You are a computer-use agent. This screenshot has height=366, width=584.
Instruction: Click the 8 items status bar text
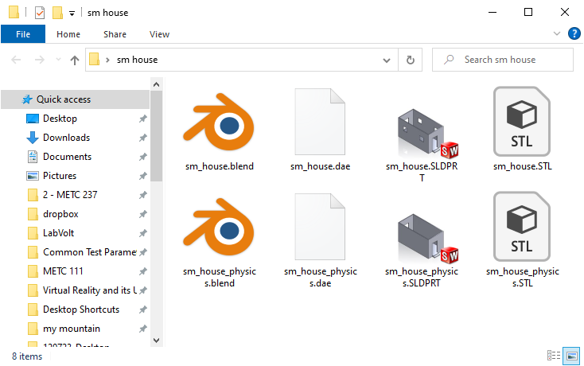(27, 356)
